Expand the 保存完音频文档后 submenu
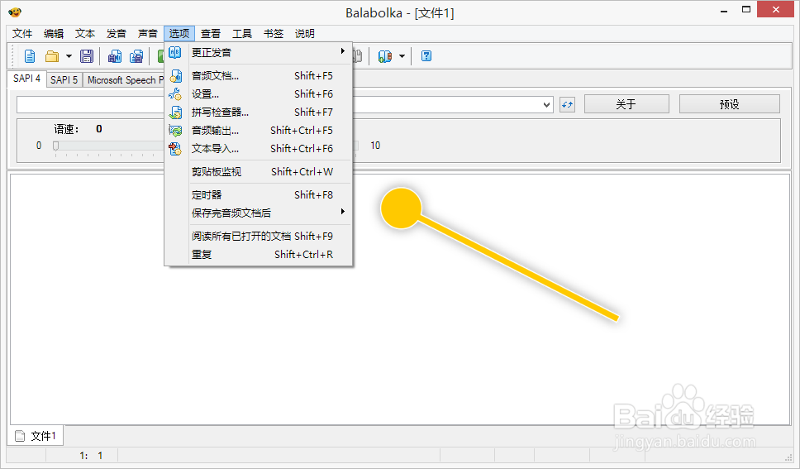The image size is (800, 469). 258,213
